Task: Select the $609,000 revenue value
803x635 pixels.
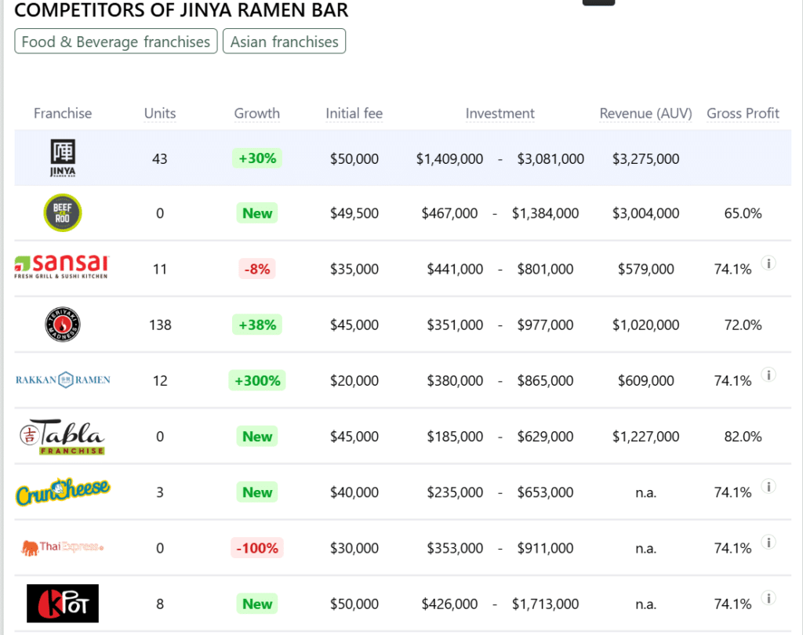Action: point(646,380)
